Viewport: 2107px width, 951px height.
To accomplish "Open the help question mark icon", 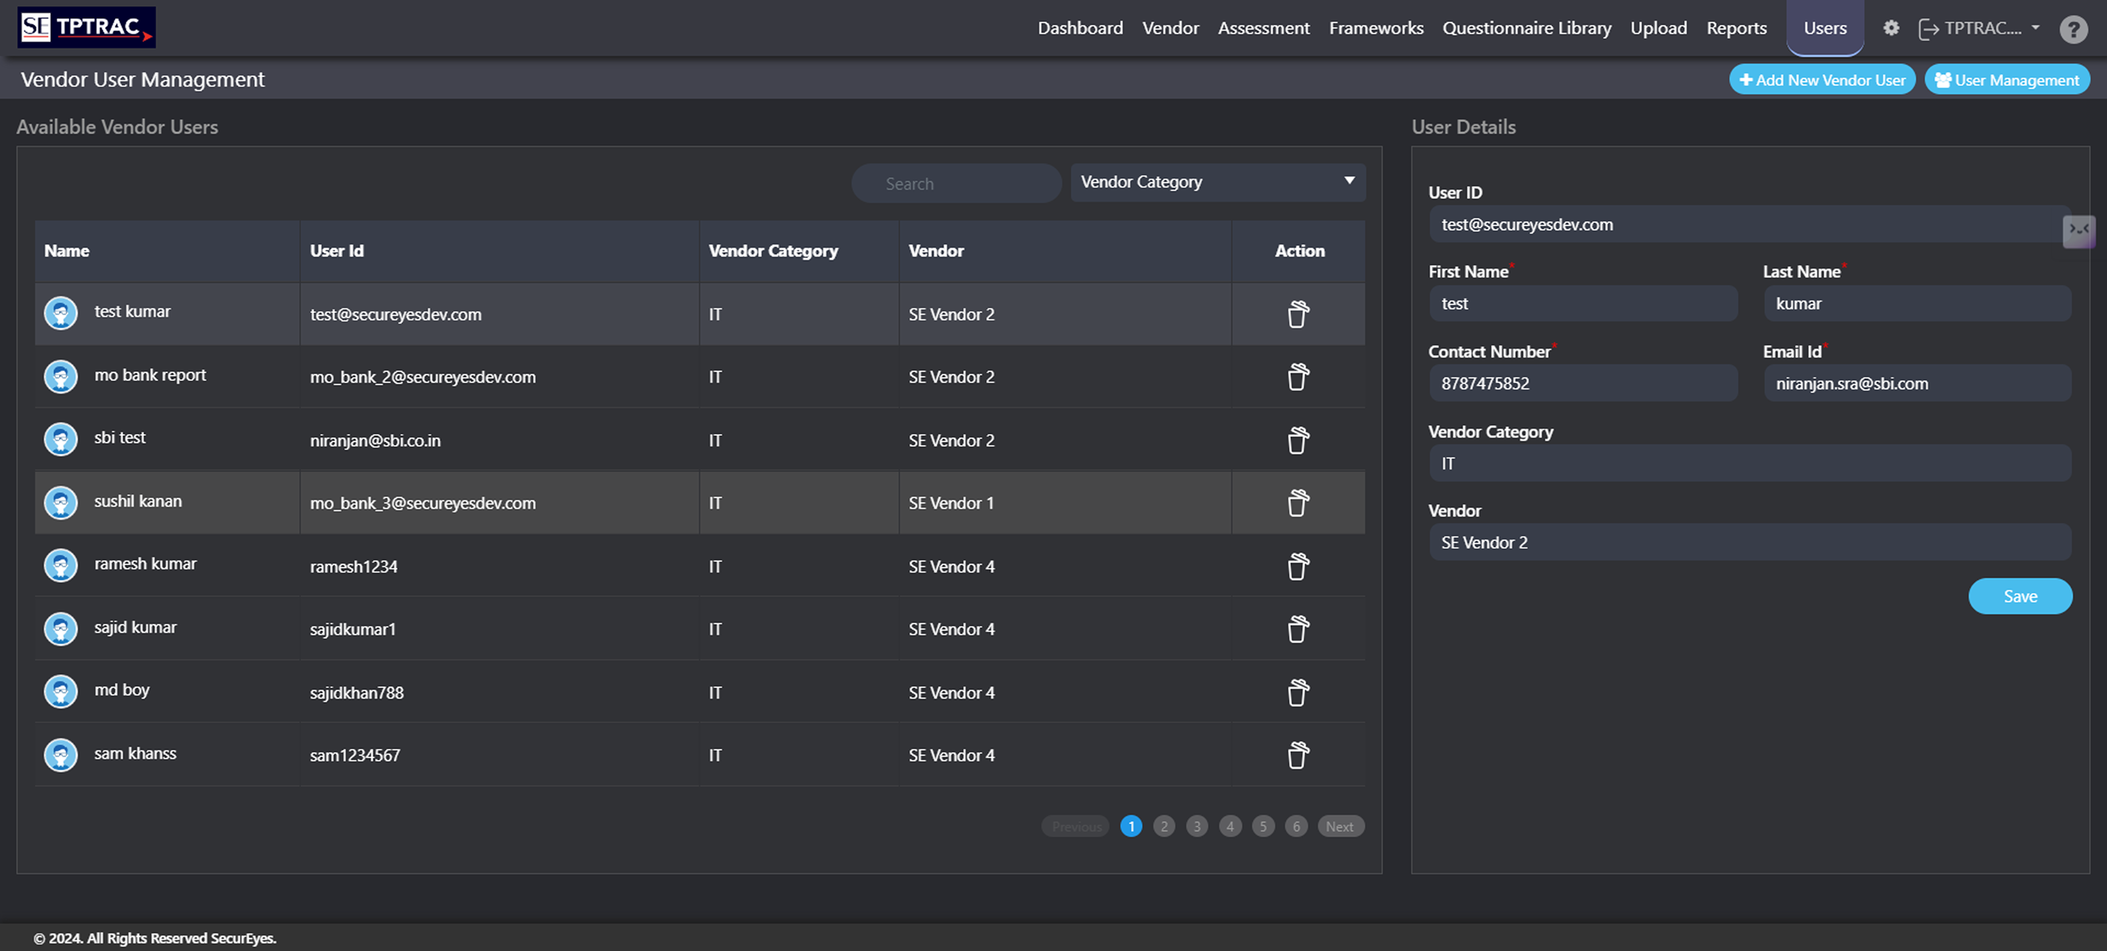I will (2072, 30).
